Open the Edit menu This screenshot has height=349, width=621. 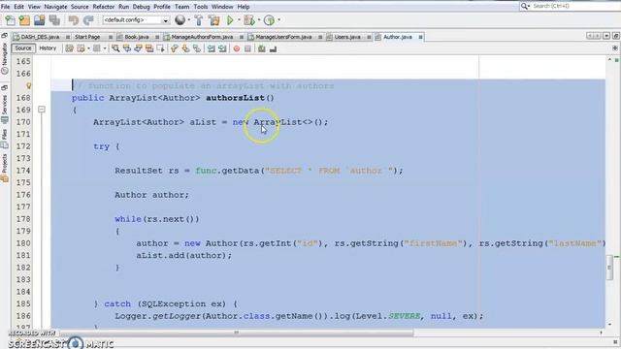click(x=18, y=7)
